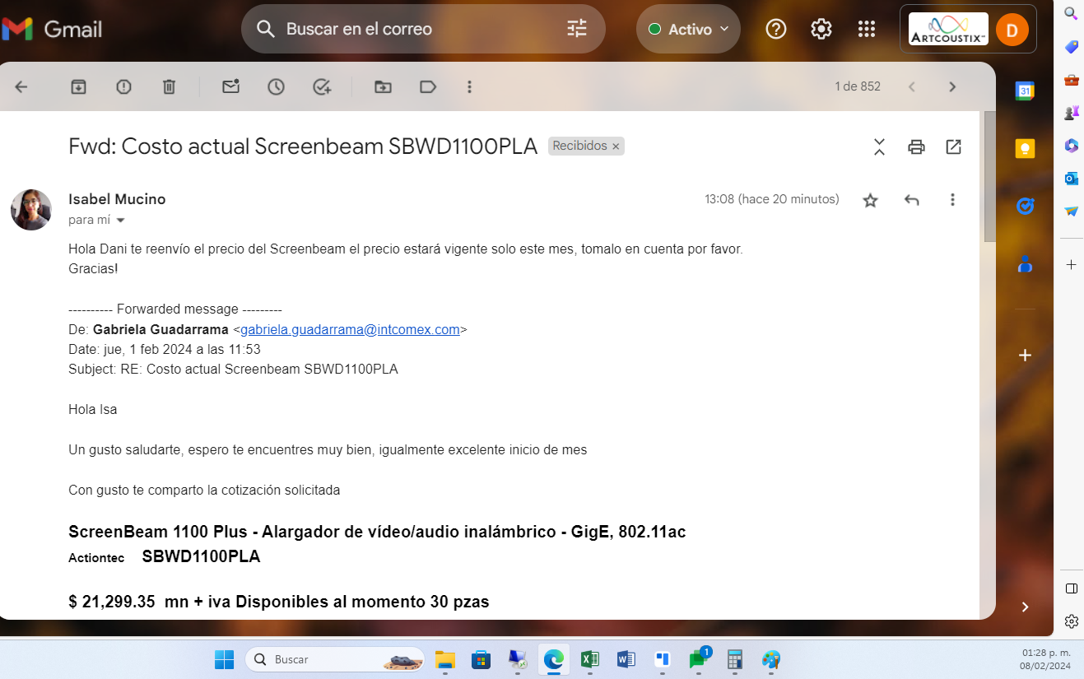
Task: Click the Recibidos label chip
Action: (x=579, y=146)
